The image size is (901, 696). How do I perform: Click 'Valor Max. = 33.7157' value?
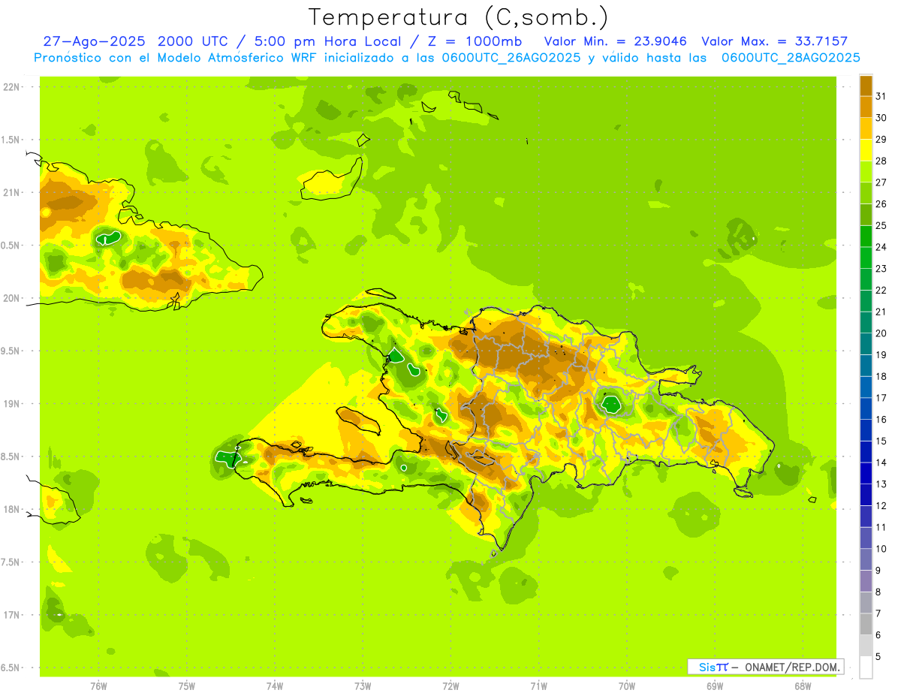(775, 42)
